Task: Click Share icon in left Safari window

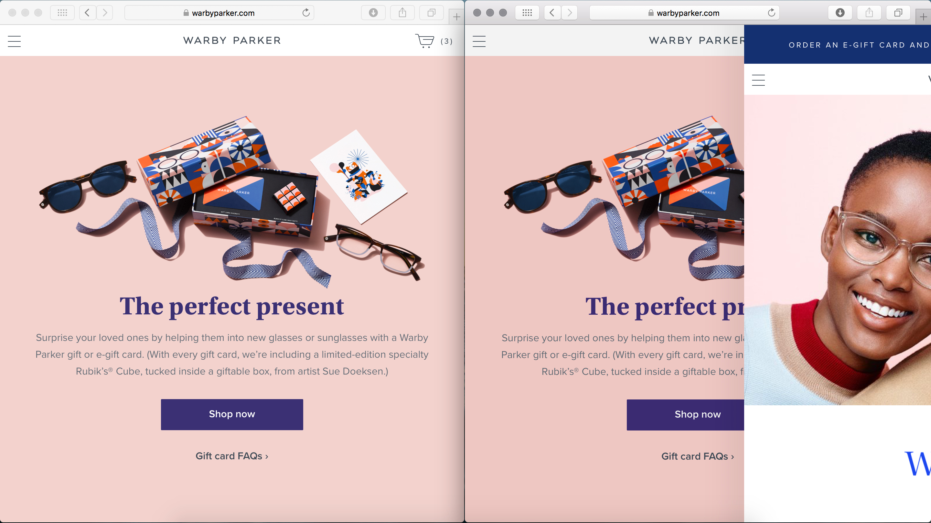Action: (402, 13)
